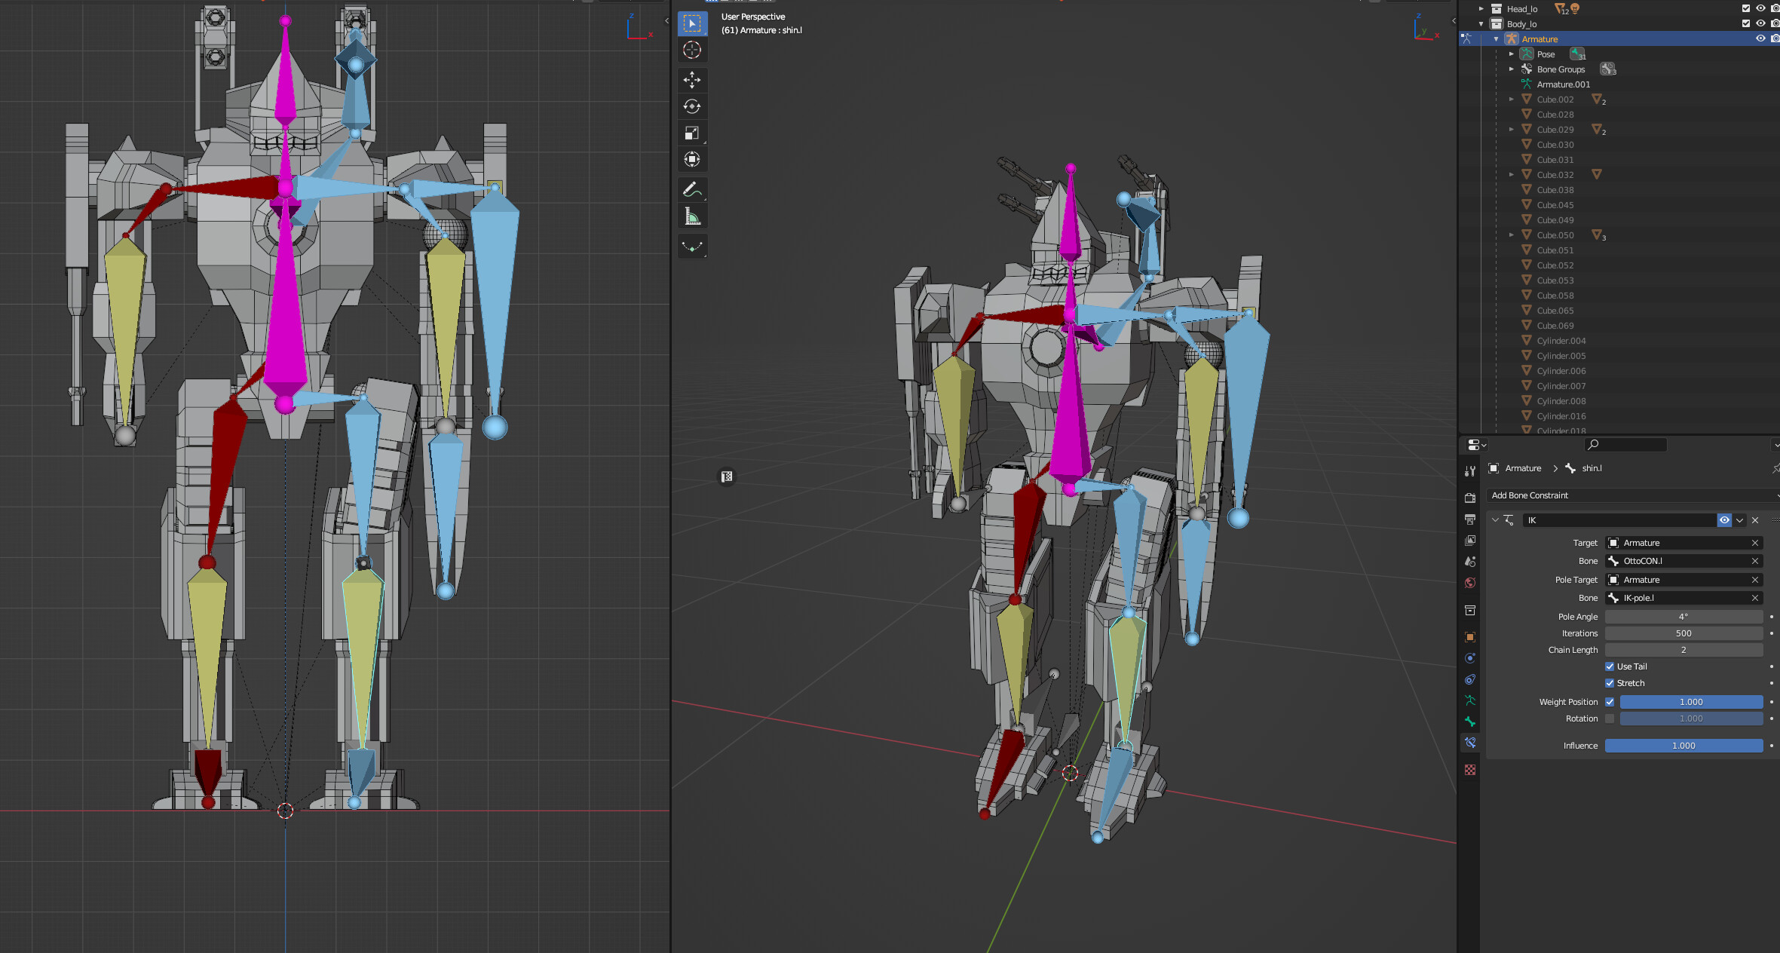
Task: Open the Scene properties tab
Action: point(1469,562)
